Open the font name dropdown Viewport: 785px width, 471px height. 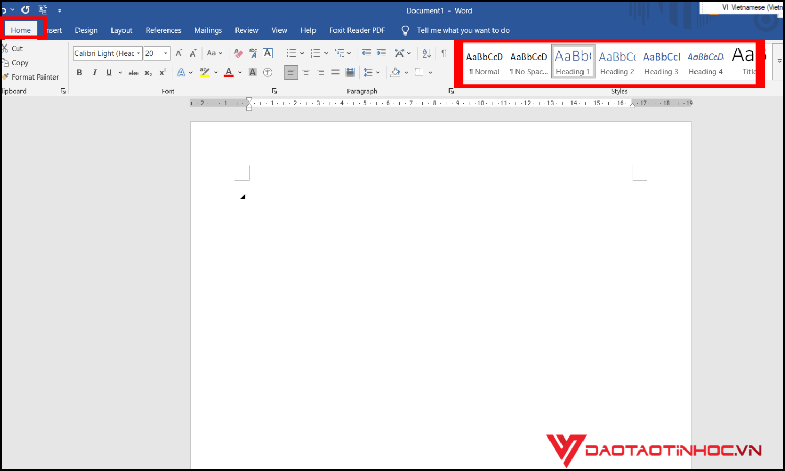pyautogui.click(x=138, y=53)
